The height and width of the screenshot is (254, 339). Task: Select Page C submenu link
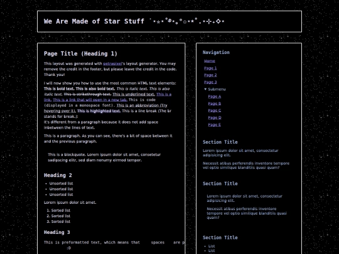point(215,110)
